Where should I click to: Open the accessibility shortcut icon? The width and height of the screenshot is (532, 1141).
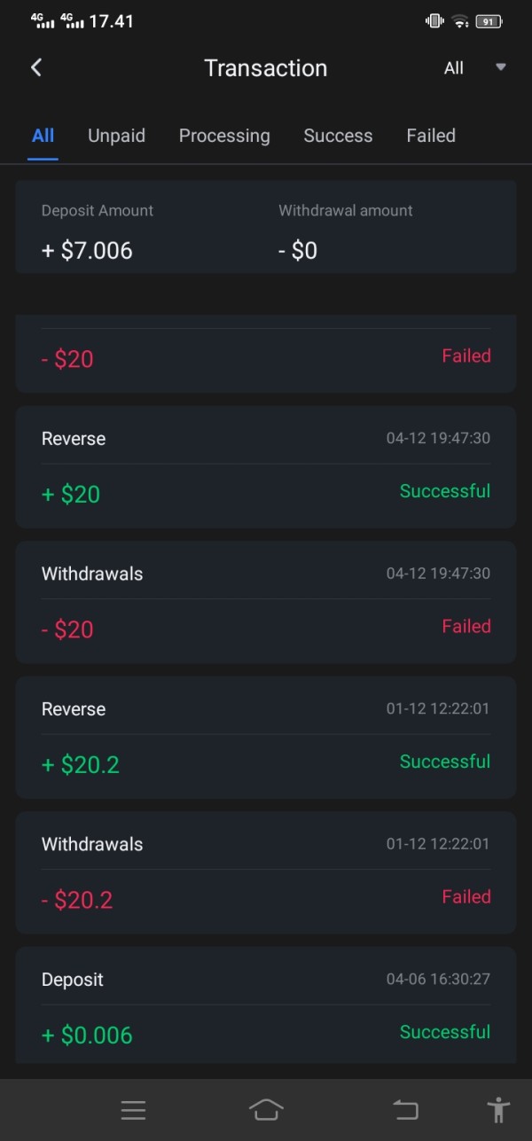498,1109
